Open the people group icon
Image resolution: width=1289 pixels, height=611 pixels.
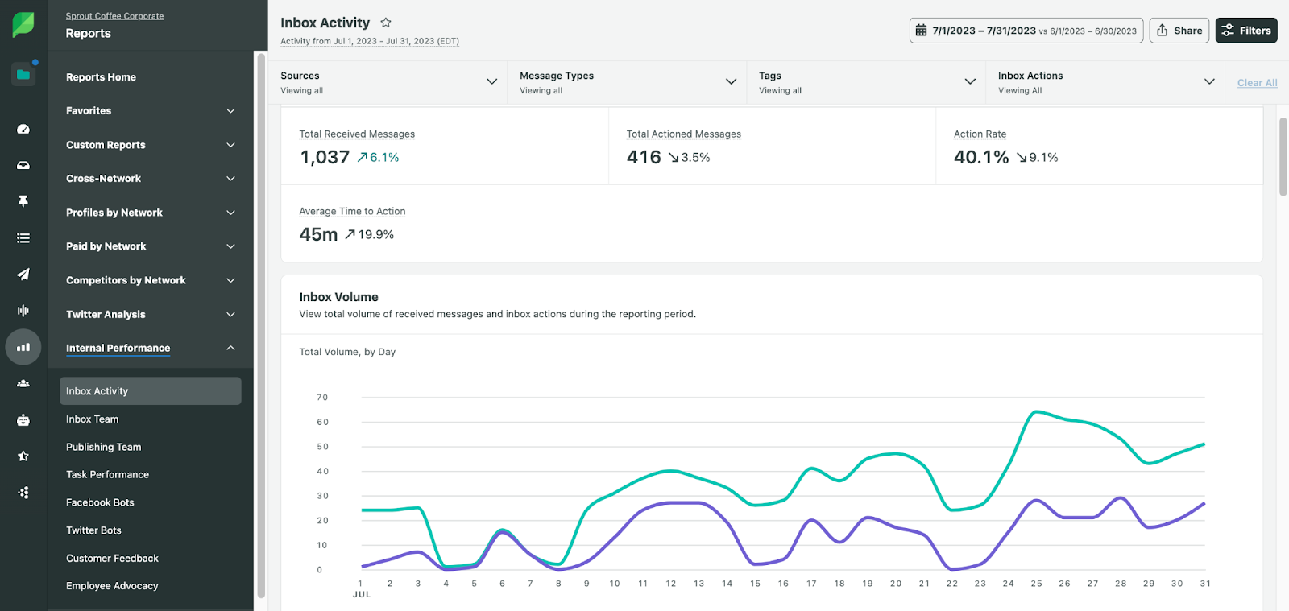23,384
